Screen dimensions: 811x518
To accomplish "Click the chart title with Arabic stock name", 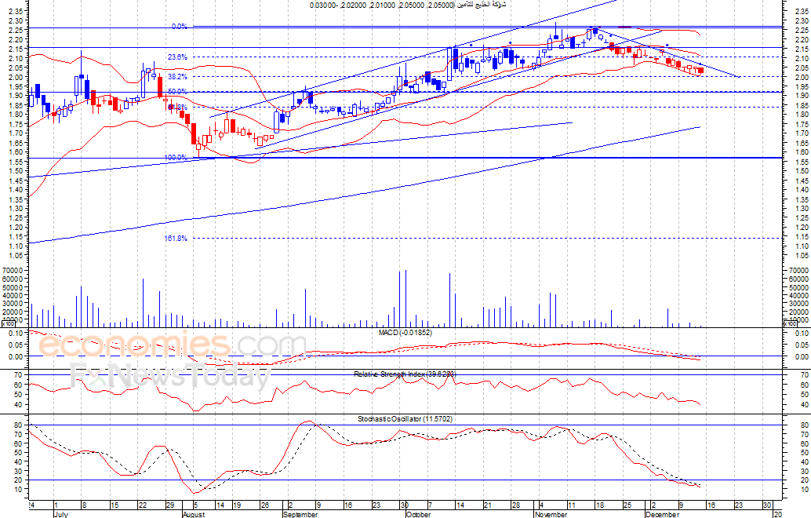I will click(408, 5).
